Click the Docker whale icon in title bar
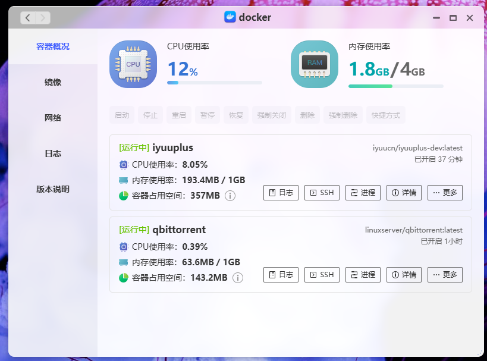The image size is (487, 361). pos(230,17)
